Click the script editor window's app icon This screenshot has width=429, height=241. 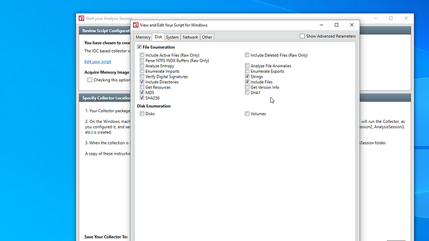pos(135,25)
